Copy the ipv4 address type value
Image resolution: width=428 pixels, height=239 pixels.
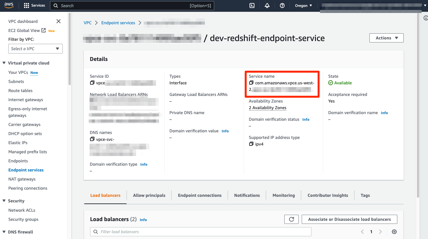click(251, 144)
